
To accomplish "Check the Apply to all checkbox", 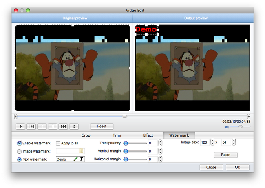I will [58, 143].
